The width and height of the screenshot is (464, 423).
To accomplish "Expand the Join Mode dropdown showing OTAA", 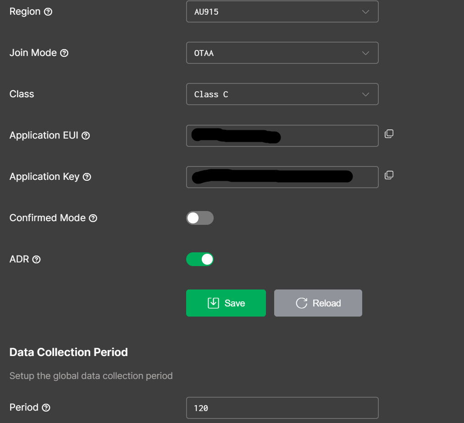I will (282, 53).
